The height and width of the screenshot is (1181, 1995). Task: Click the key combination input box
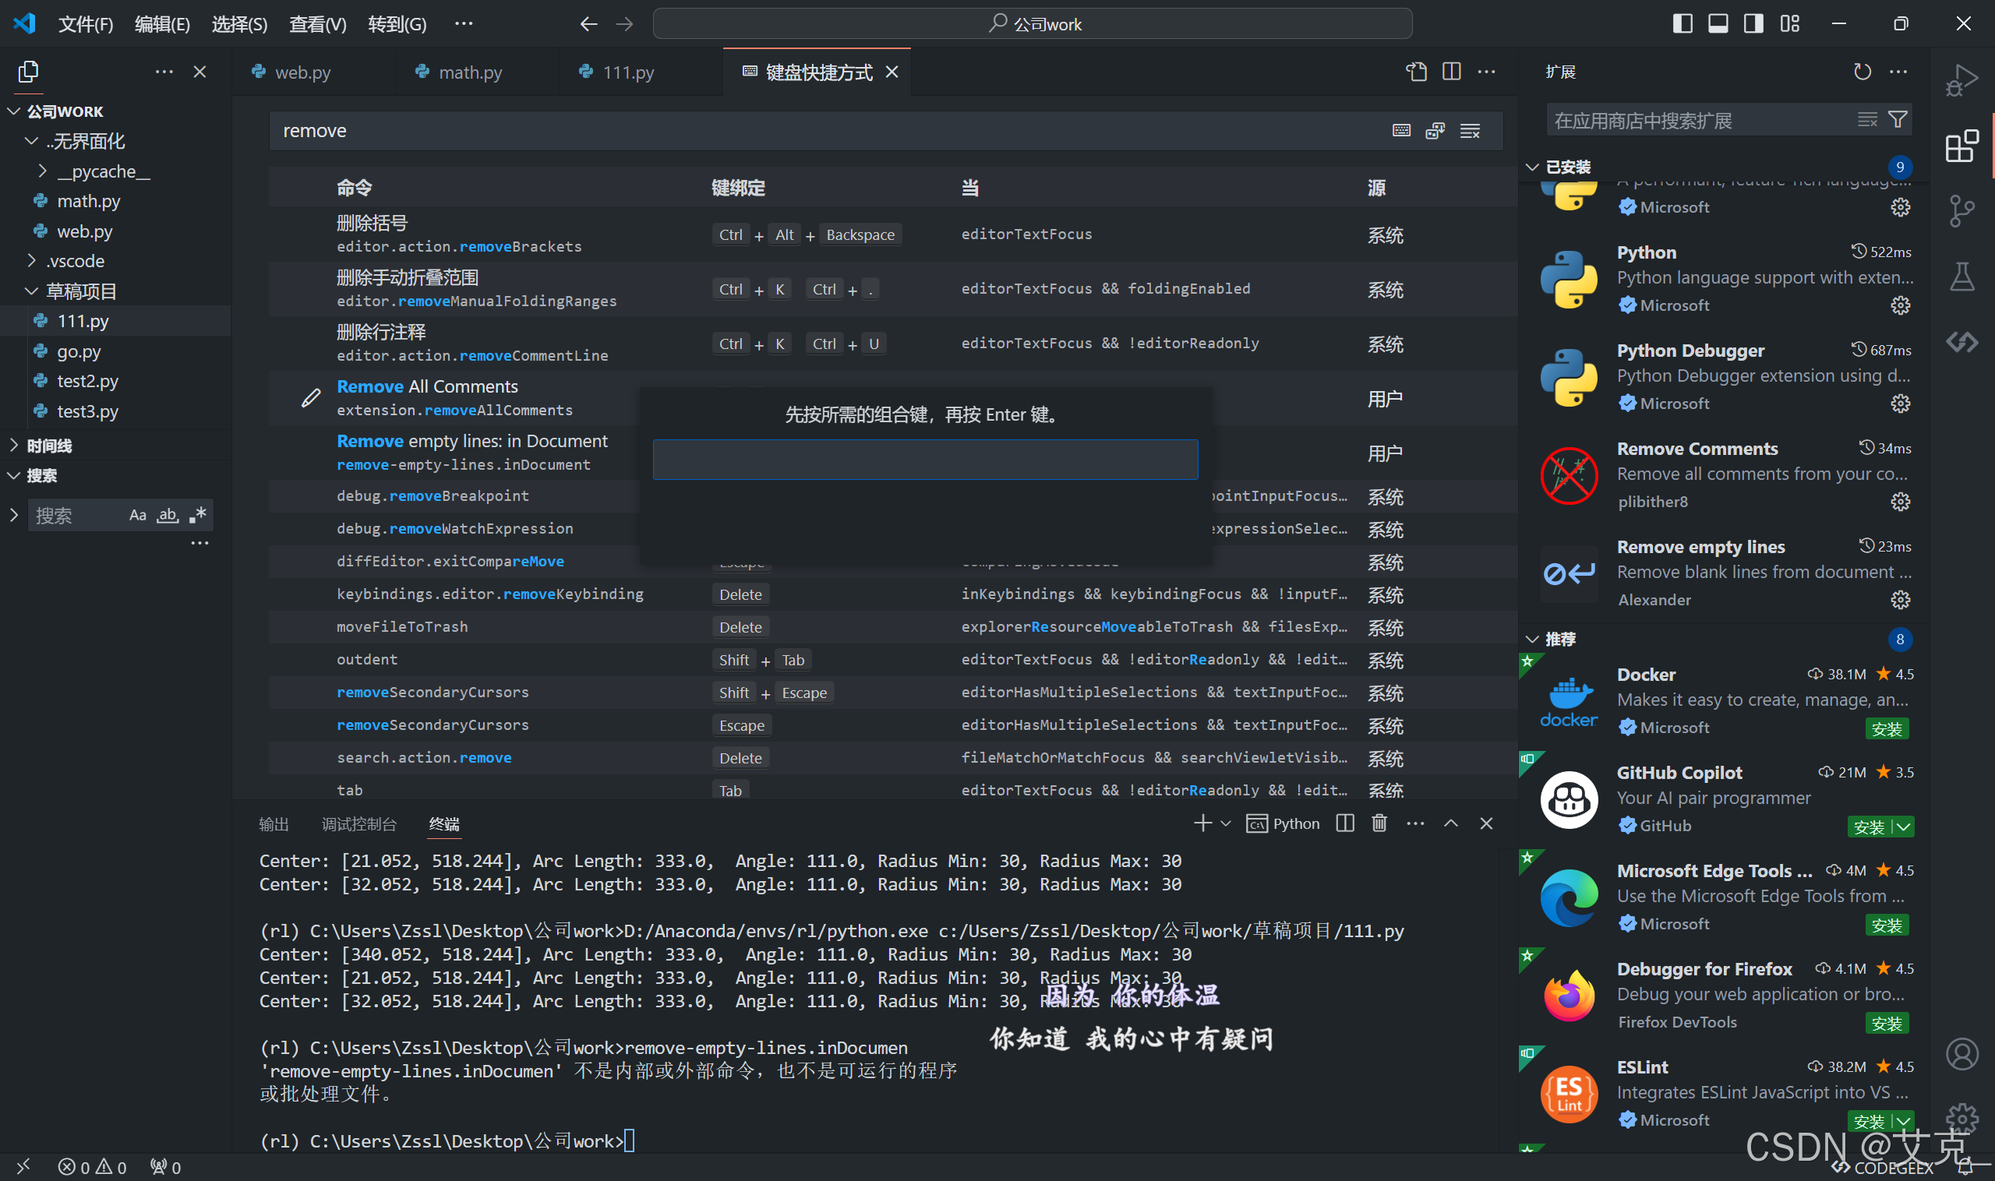click(x=924, y=460)
